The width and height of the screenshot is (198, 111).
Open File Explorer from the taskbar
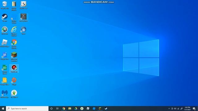70,109
